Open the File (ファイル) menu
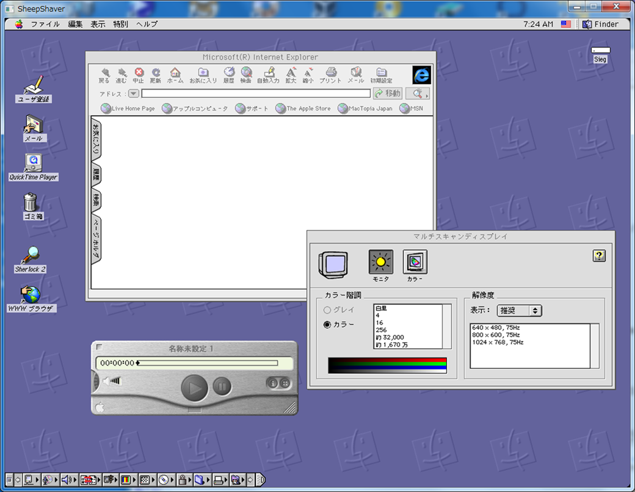Screen dimensions: 635x492 coord(45,24)
